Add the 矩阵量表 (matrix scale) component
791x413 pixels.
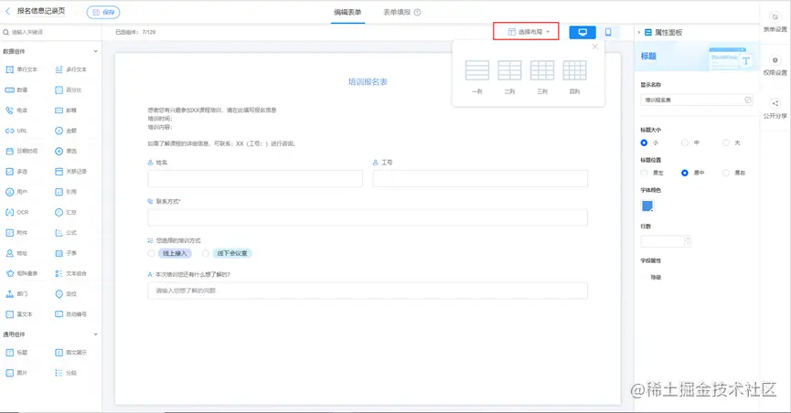(x=21, y=273)
